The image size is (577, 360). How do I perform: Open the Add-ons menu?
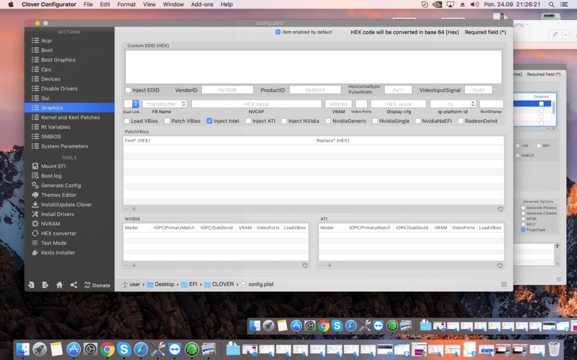(x=202, y=5)
